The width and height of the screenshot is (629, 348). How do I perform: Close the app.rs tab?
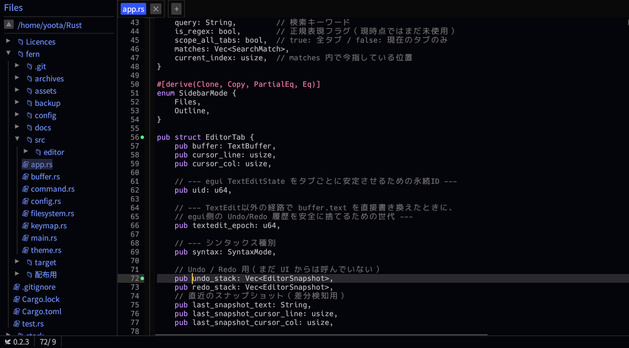[x=156, y=9]
